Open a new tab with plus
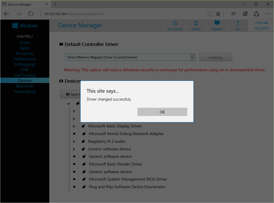 tap(56, 4)
